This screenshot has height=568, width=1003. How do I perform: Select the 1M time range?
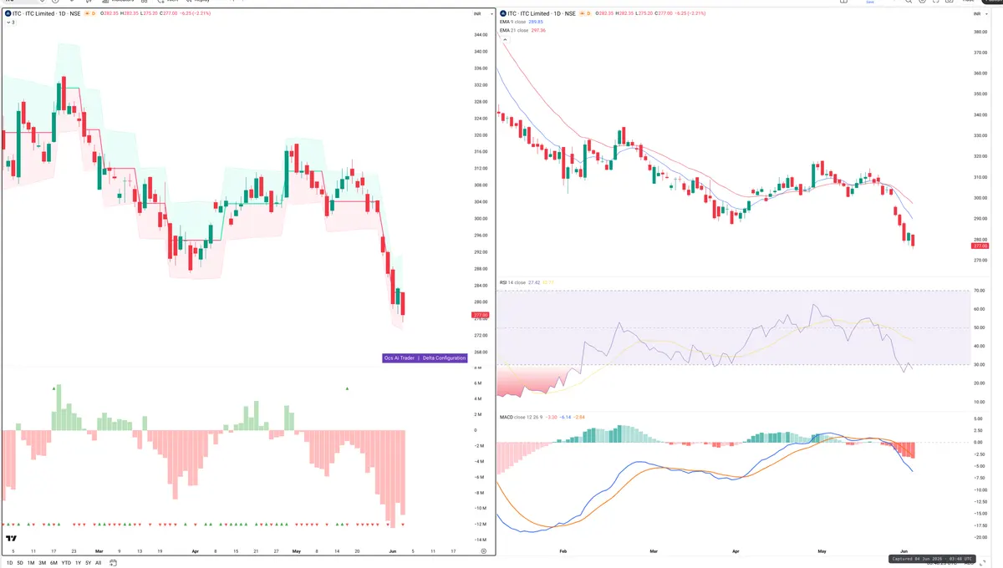31,563
